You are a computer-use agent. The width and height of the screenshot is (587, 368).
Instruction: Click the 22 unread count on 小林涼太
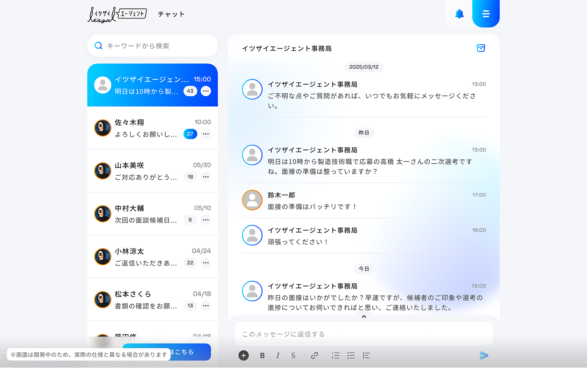[190, 263]
